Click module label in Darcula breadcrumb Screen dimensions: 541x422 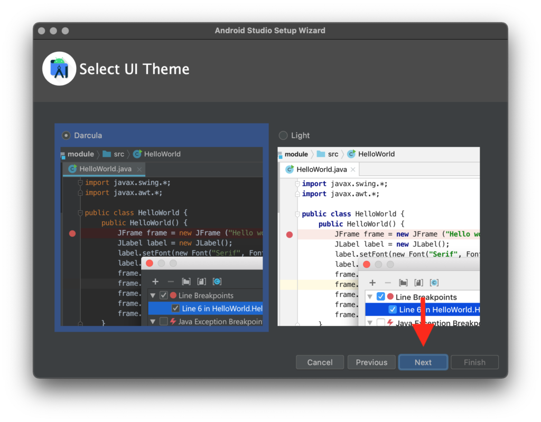point(81,154)
